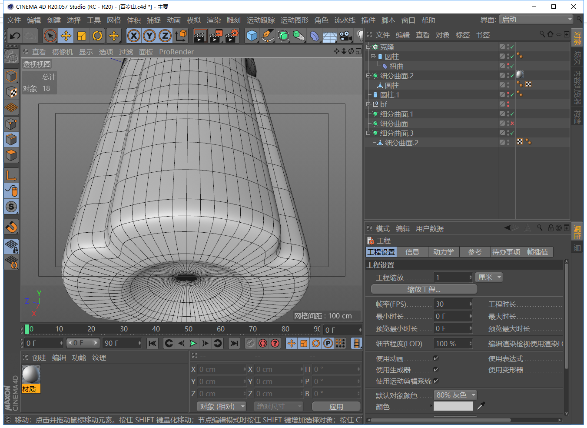
Task: Open the Edit Render Settings icon
Action: pos(231,36)
